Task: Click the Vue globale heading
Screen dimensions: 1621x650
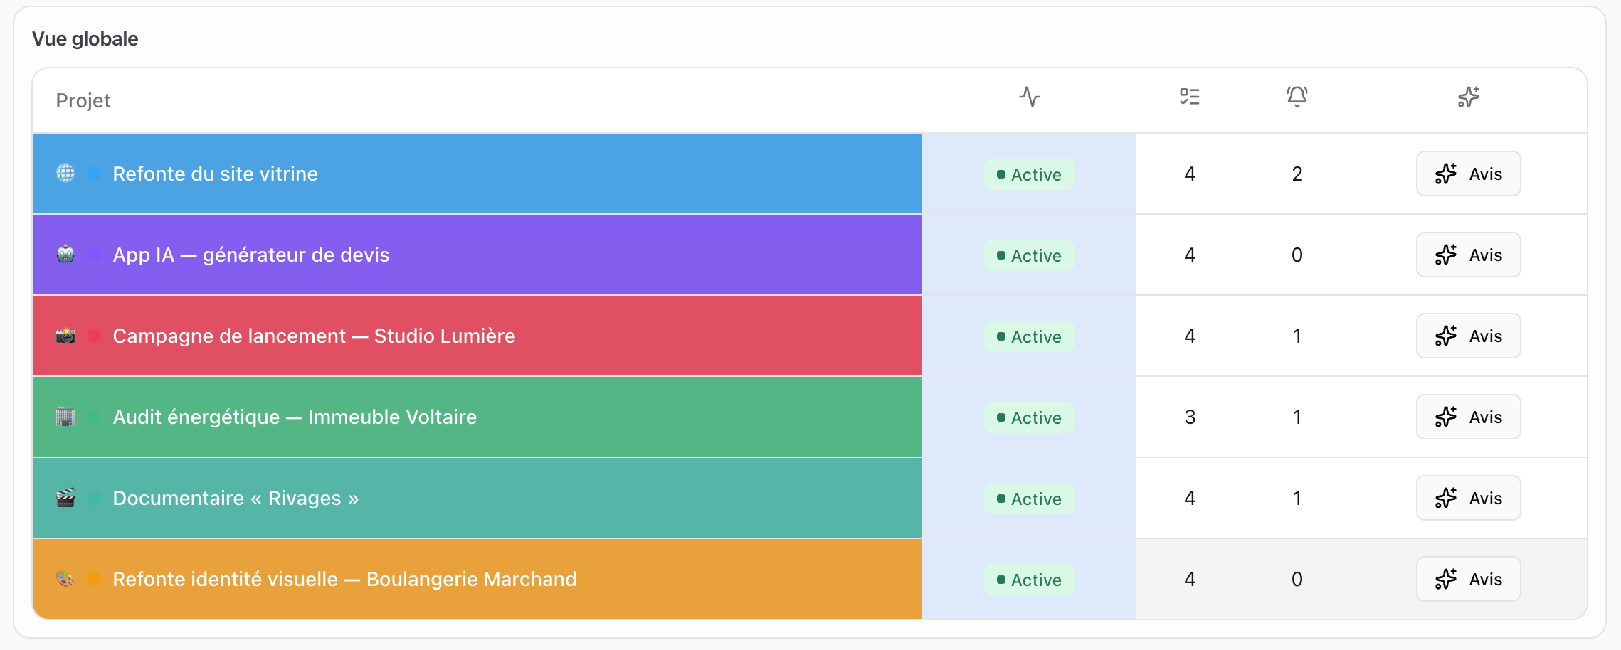Action: point(85,38)
